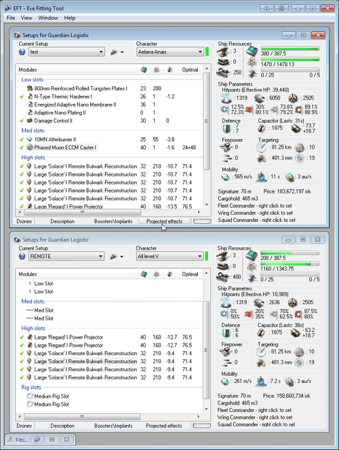Toggle first Remote Bulwark checkmark in top window
The width and height of the screenshot is (339, 450).
(22, 166)
